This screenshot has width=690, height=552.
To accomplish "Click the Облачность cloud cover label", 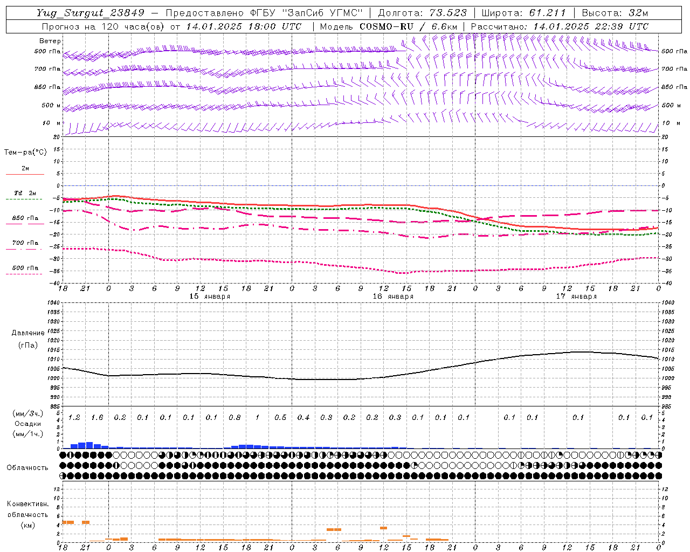I will (27, 468).
